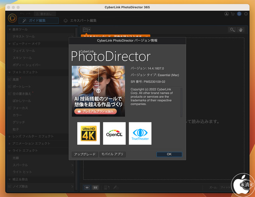
Task: Select the zoom magnifier tool
Action: point(232,30)
